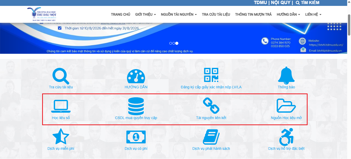
Task: Open the folder Nguồn Học liệu mở icon
Action: point(286,106)
